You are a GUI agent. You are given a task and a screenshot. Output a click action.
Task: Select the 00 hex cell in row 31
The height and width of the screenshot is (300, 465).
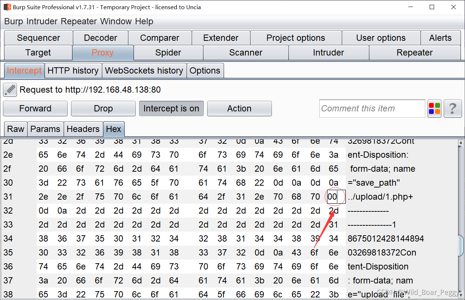[336, 197]
